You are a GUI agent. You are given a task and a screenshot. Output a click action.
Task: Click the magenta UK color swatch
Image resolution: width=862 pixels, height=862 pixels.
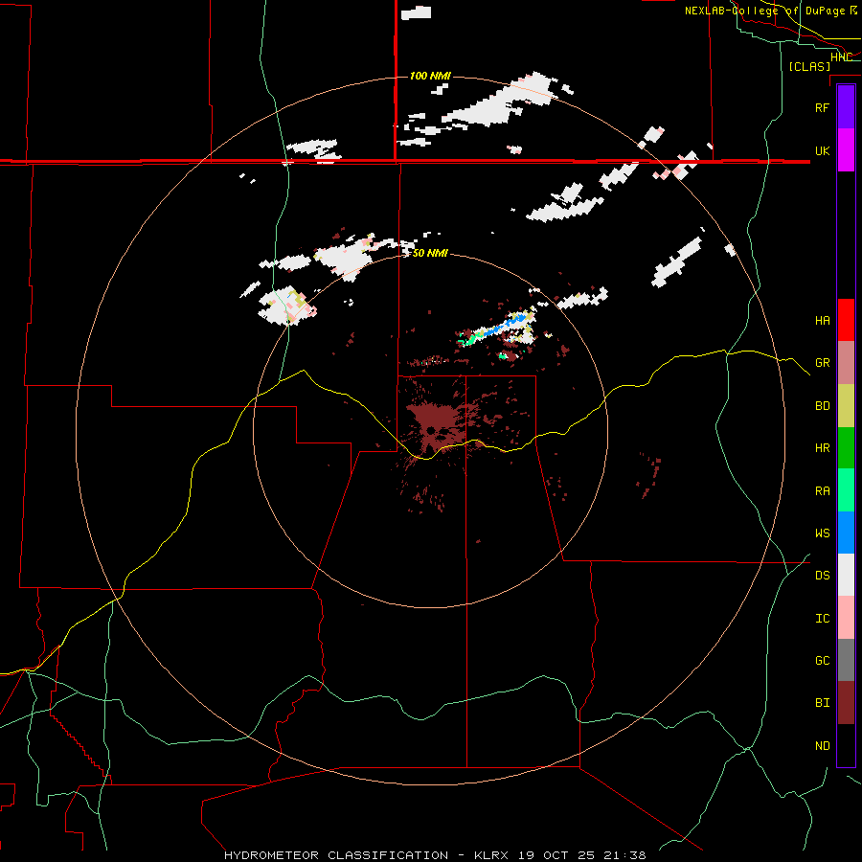846,150
